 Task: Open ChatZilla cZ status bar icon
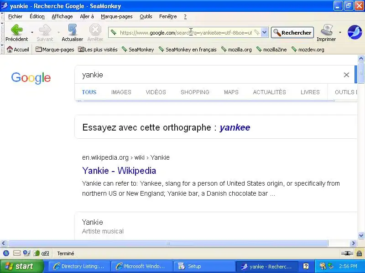45,253
